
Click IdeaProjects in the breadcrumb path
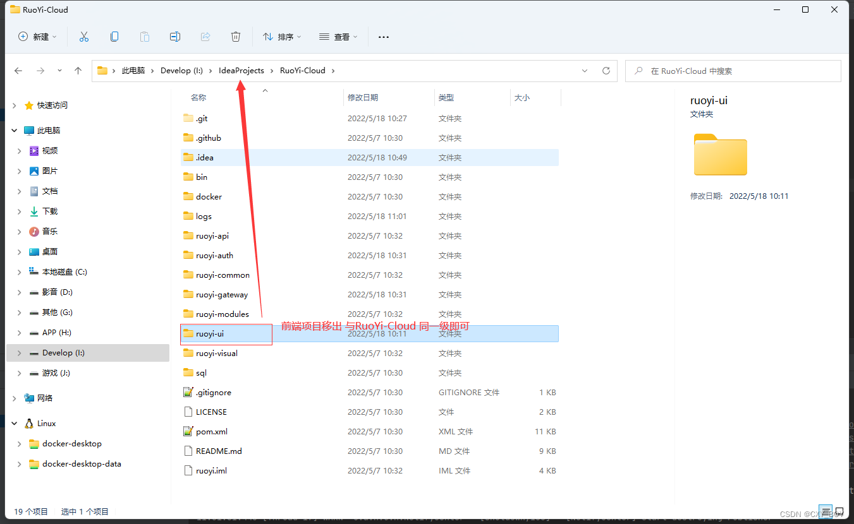(x=241, y=71)
